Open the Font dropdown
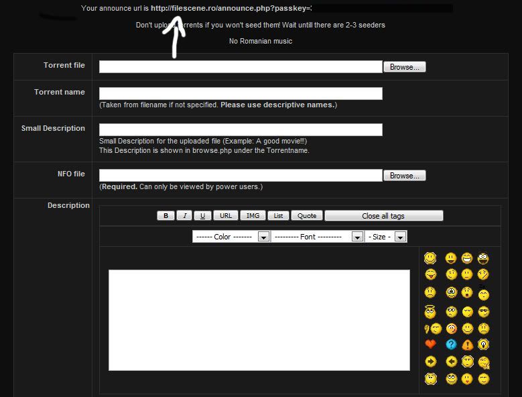 coord(358,237)
